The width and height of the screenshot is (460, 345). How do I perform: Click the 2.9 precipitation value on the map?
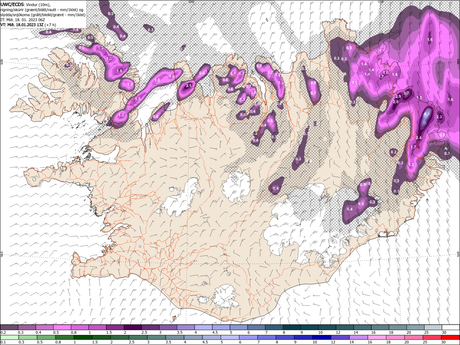click(398, 97)
